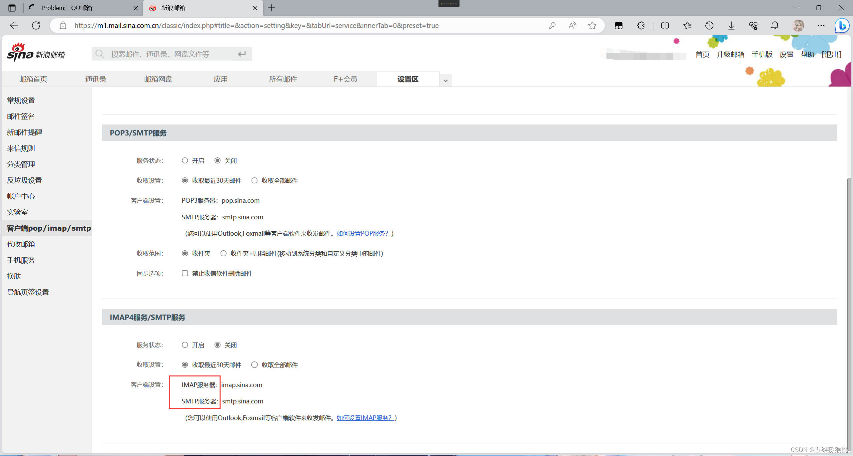The height and width of the screenshot is (456, 853).
Task: Open 导航页签设置 in the sidebar
Action: (x=28, y=292)
